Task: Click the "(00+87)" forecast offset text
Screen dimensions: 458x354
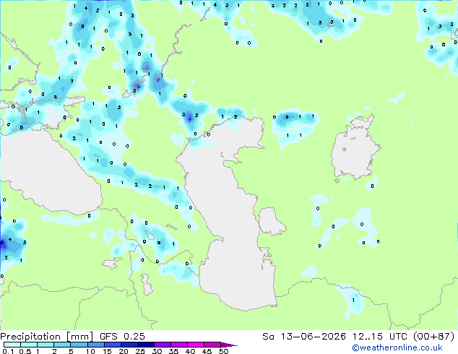Action: tap(433, 336)
